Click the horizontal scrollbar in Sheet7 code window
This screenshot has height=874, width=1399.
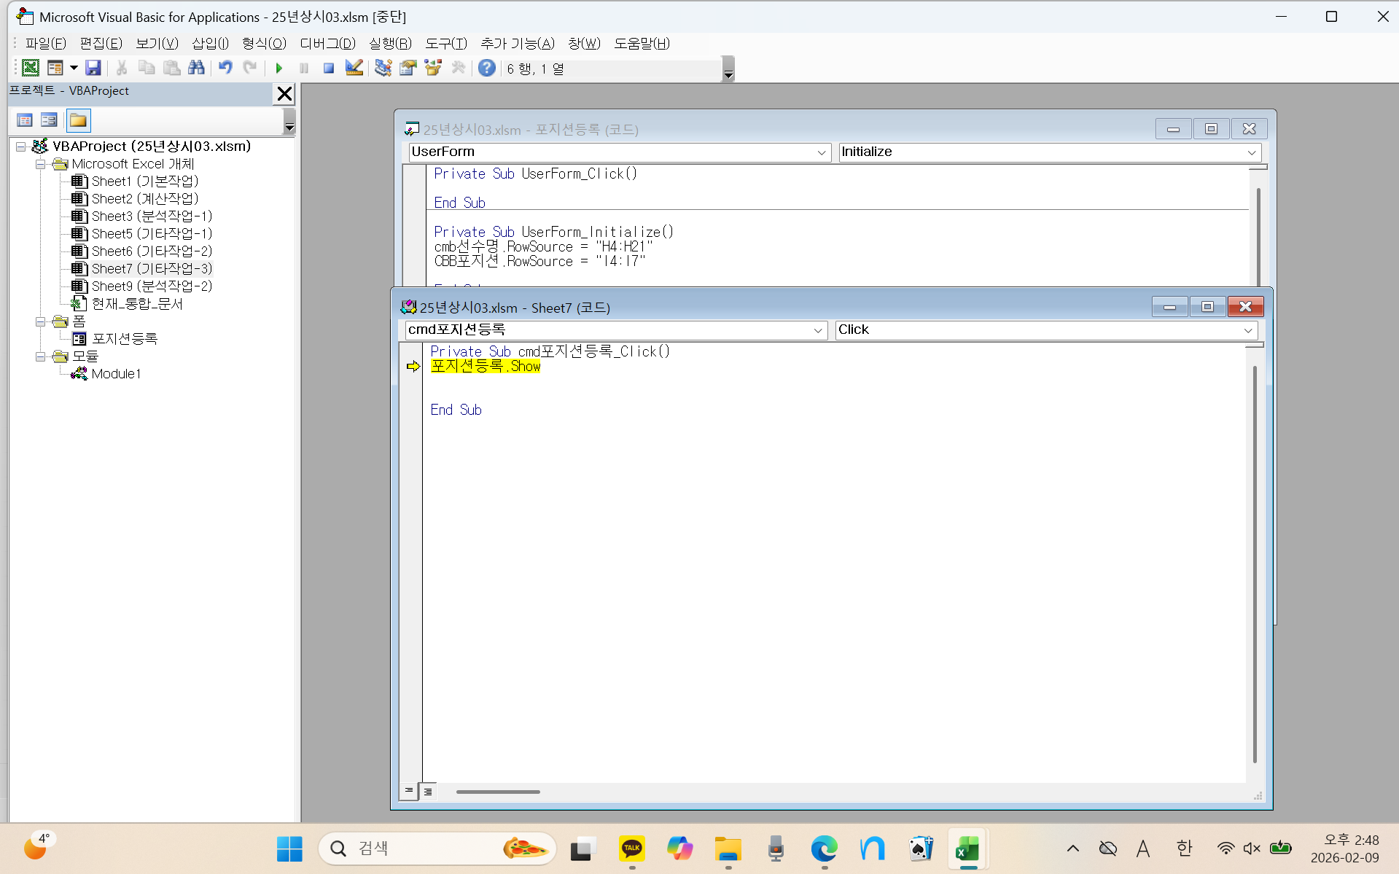pyautogui.click(x=498, y=792)
